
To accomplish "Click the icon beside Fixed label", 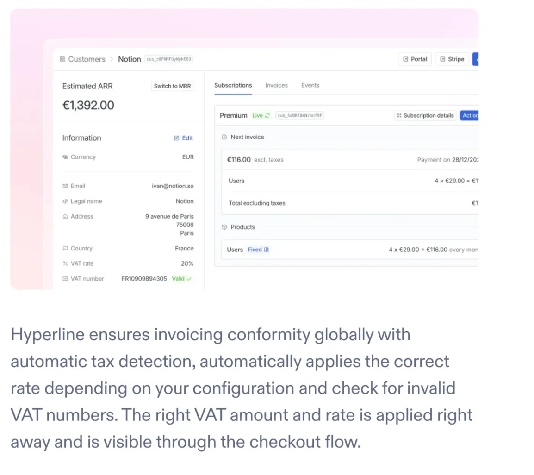I will click(x=267, y=250).
